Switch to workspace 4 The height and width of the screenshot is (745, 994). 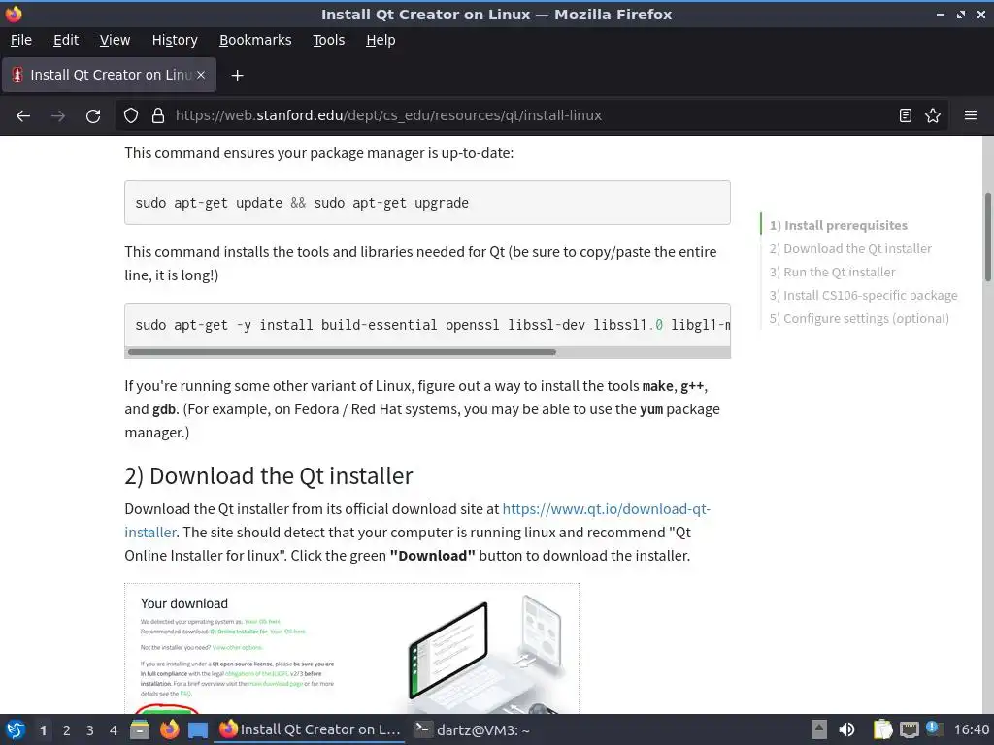click(x=114, y=730)
